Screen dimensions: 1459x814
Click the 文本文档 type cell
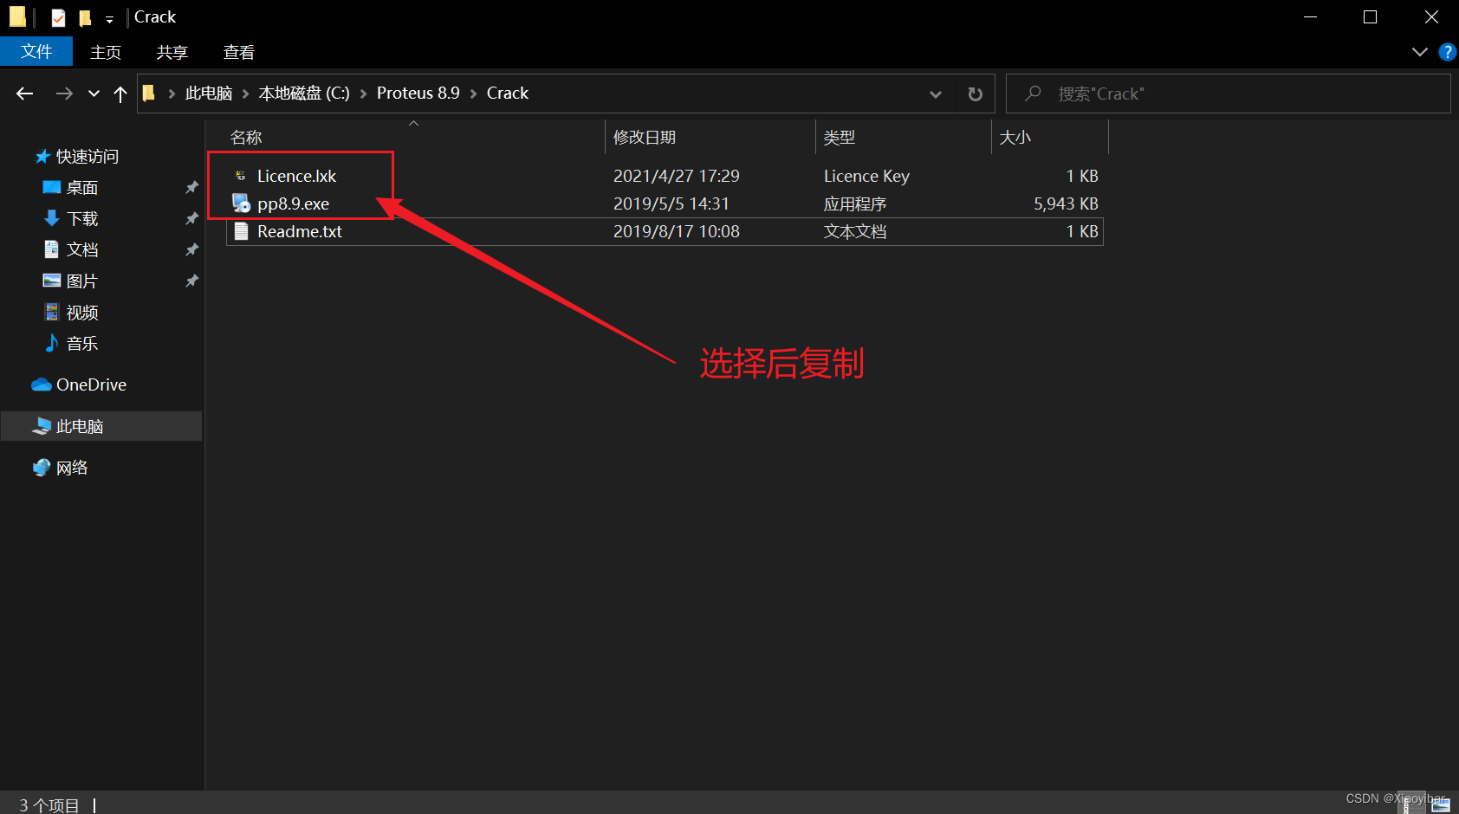click(855, 231)
